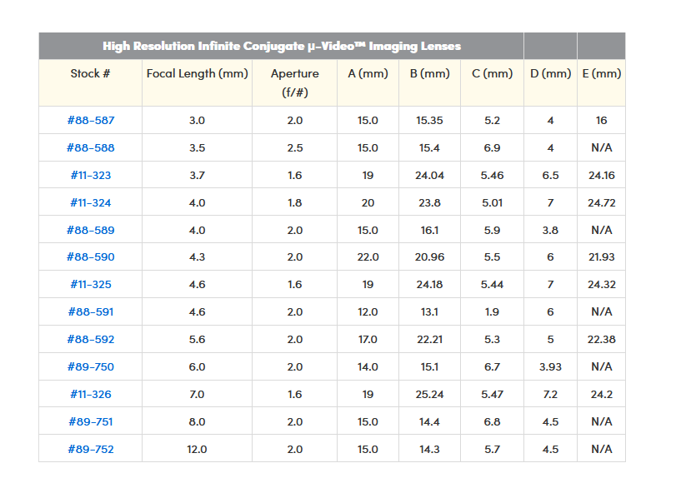Screen dimensions: 686x488
Task: Click the E (mm) column header
Action: click(x=602, y=73)
